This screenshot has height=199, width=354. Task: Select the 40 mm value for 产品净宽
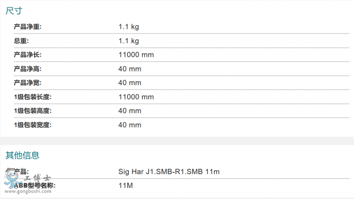(130, 83)
